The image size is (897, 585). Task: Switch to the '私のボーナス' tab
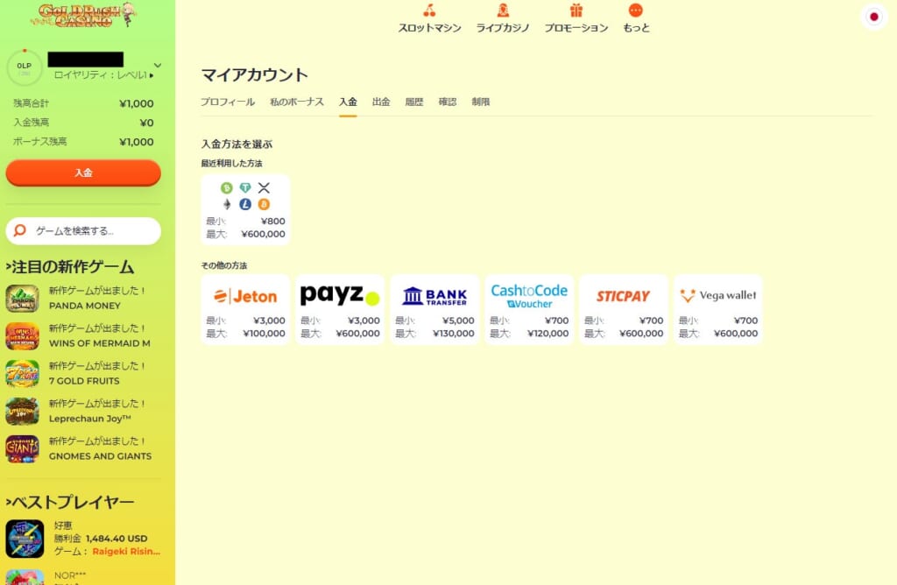coord(297,102)
